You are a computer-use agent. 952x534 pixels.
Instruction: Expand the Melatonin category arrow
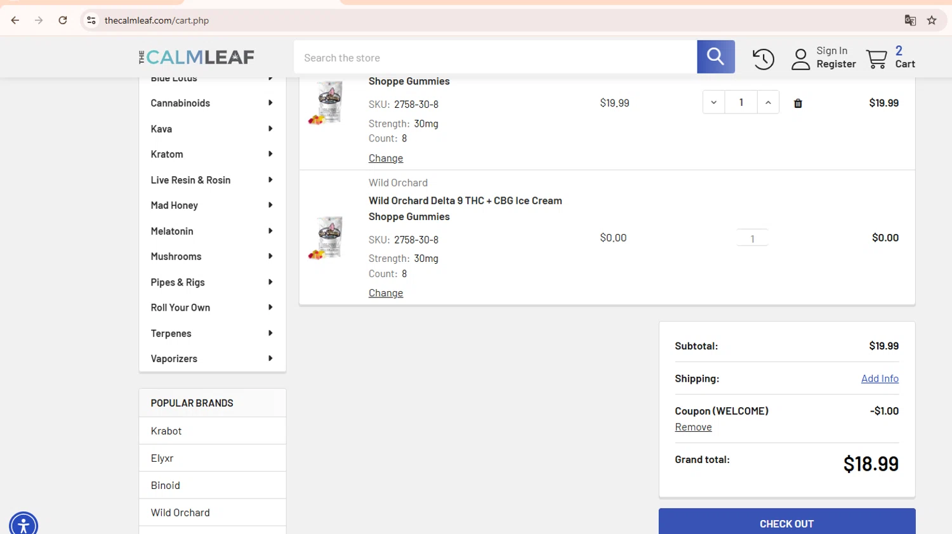point(270,231)
